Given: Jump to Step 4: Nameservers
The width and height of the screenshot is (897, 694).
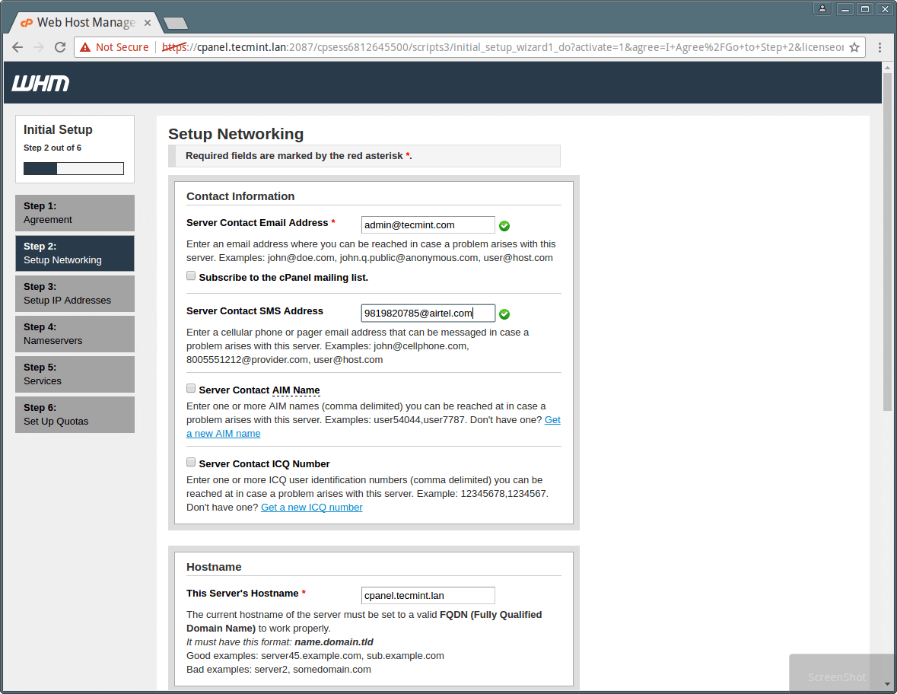Looking at the screenshot, I should [x=75, y=334].
